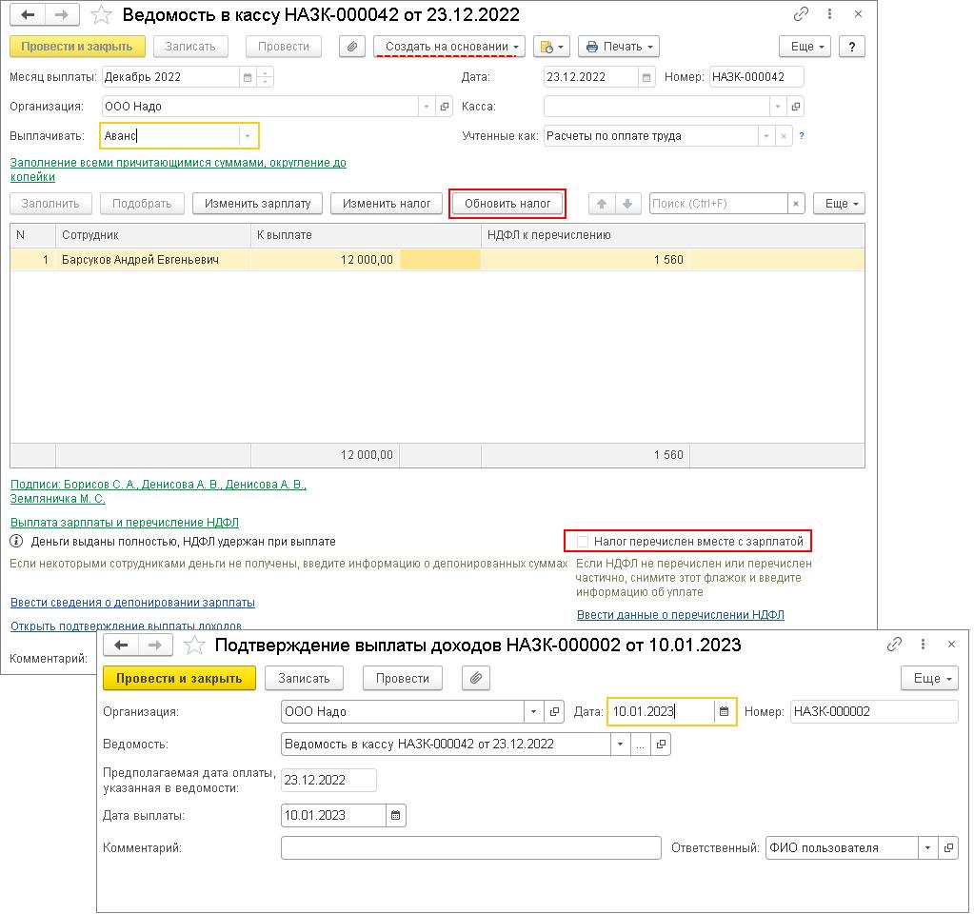Select row Барсуков Андрей Евгеньевич

tap(437, 260)
